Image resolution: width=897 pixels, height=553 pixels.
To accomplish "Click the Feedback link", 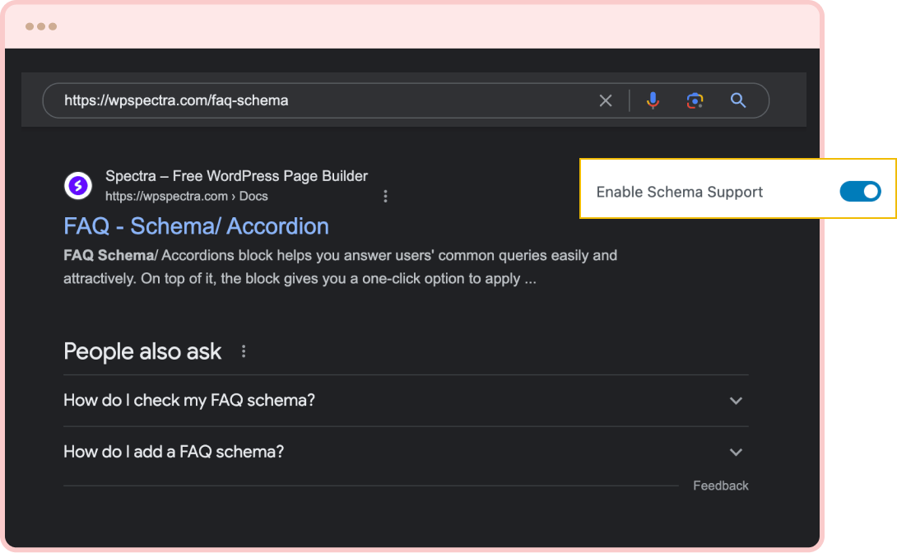I will (720, 486).
